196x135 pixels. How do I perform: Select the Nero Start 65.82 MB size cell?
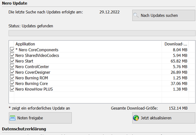coord(180,61)
